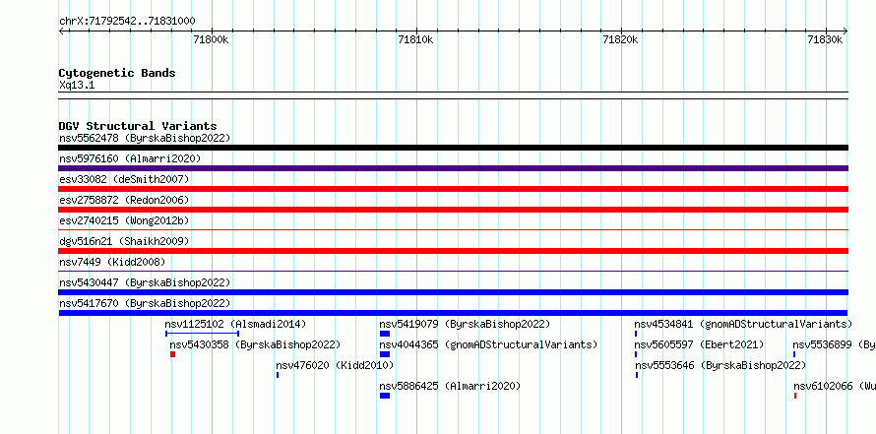Click the nsv6102066 label
876x434 pixels.
835,386
